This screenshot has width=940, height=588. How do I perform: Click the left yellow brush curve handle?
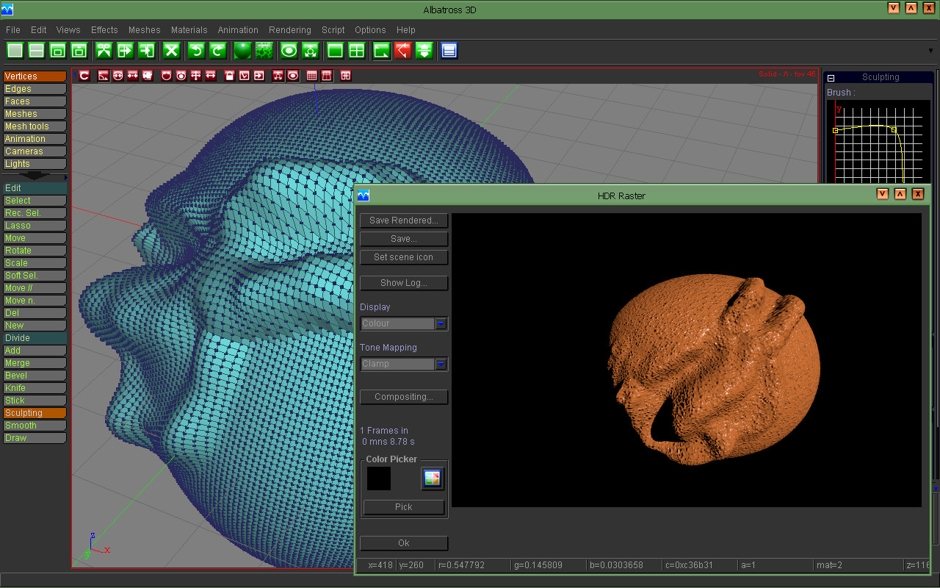(835, 130)
